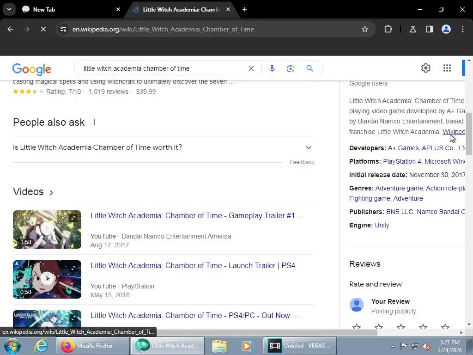Image resolution: width=473 pixels, height=355 pixels.
Task: Open Chrome three-dot menu
Action: pyautogui.click(x=463, y=29)
